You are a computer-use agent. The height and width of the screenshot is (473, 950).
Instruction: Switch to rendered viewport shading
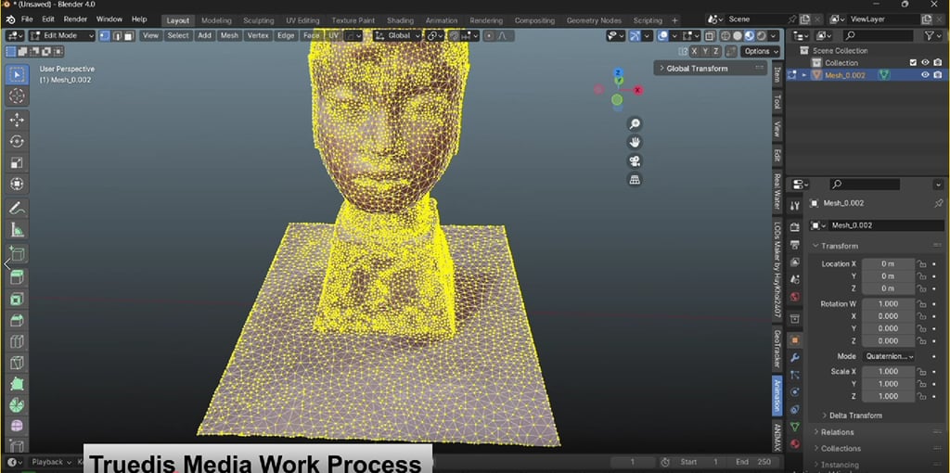point(762,36)
